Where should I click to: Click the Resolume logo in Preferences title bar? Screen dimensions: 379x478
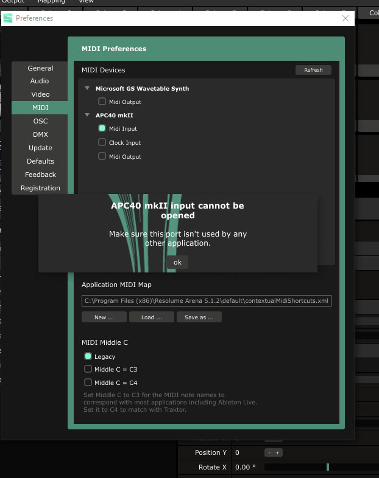point(8,18)
